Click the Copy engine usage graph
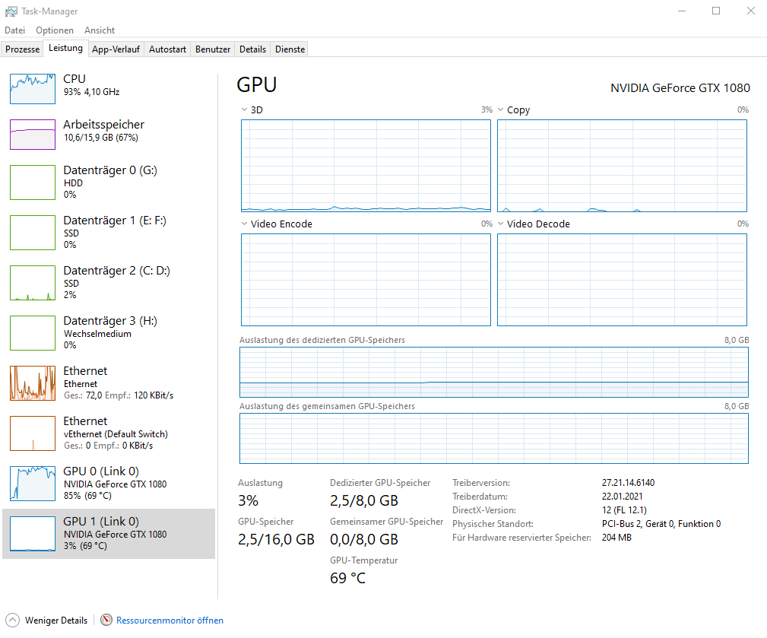Viewport: 767px width, 638px height. click(623, 166)
